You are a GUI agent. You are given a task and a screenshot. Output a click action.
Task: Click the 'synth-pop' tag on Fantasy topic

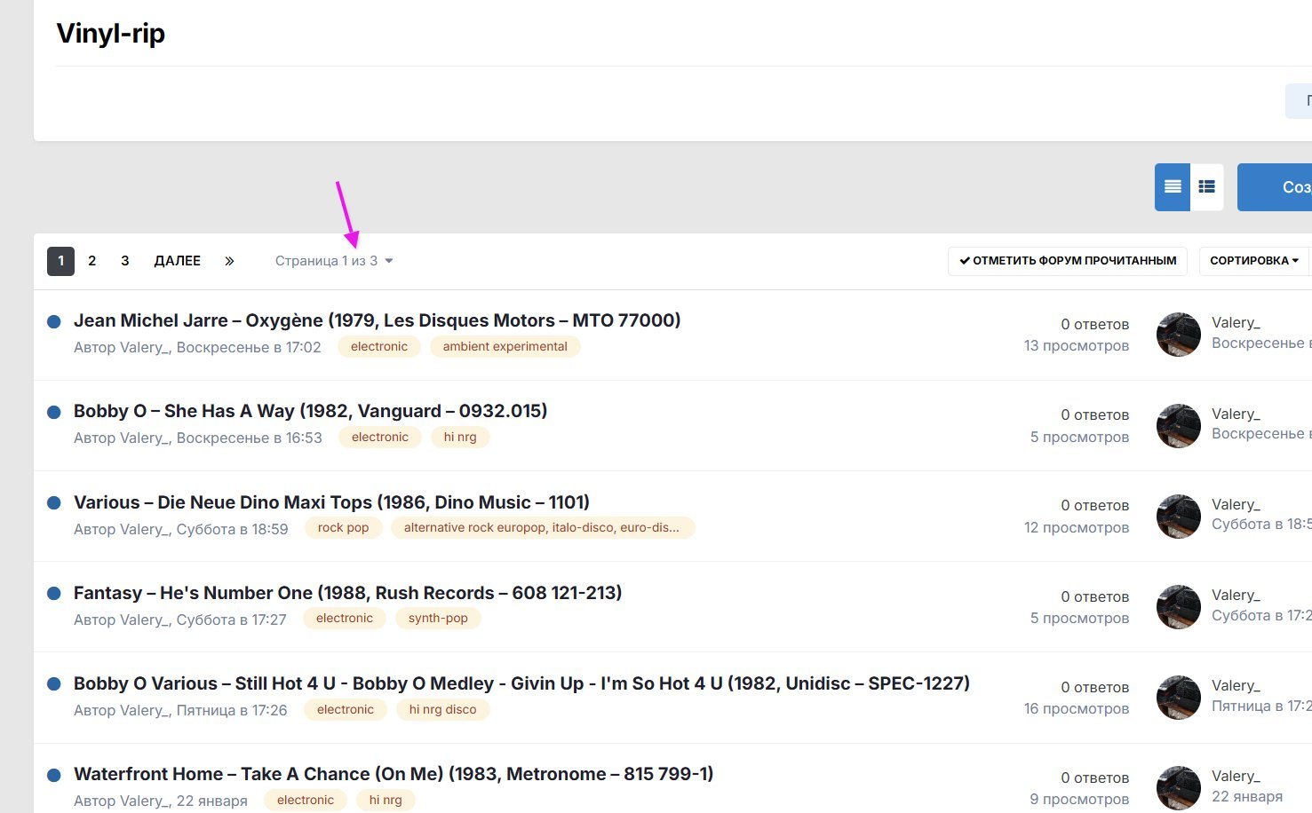(x=437, y=619)
